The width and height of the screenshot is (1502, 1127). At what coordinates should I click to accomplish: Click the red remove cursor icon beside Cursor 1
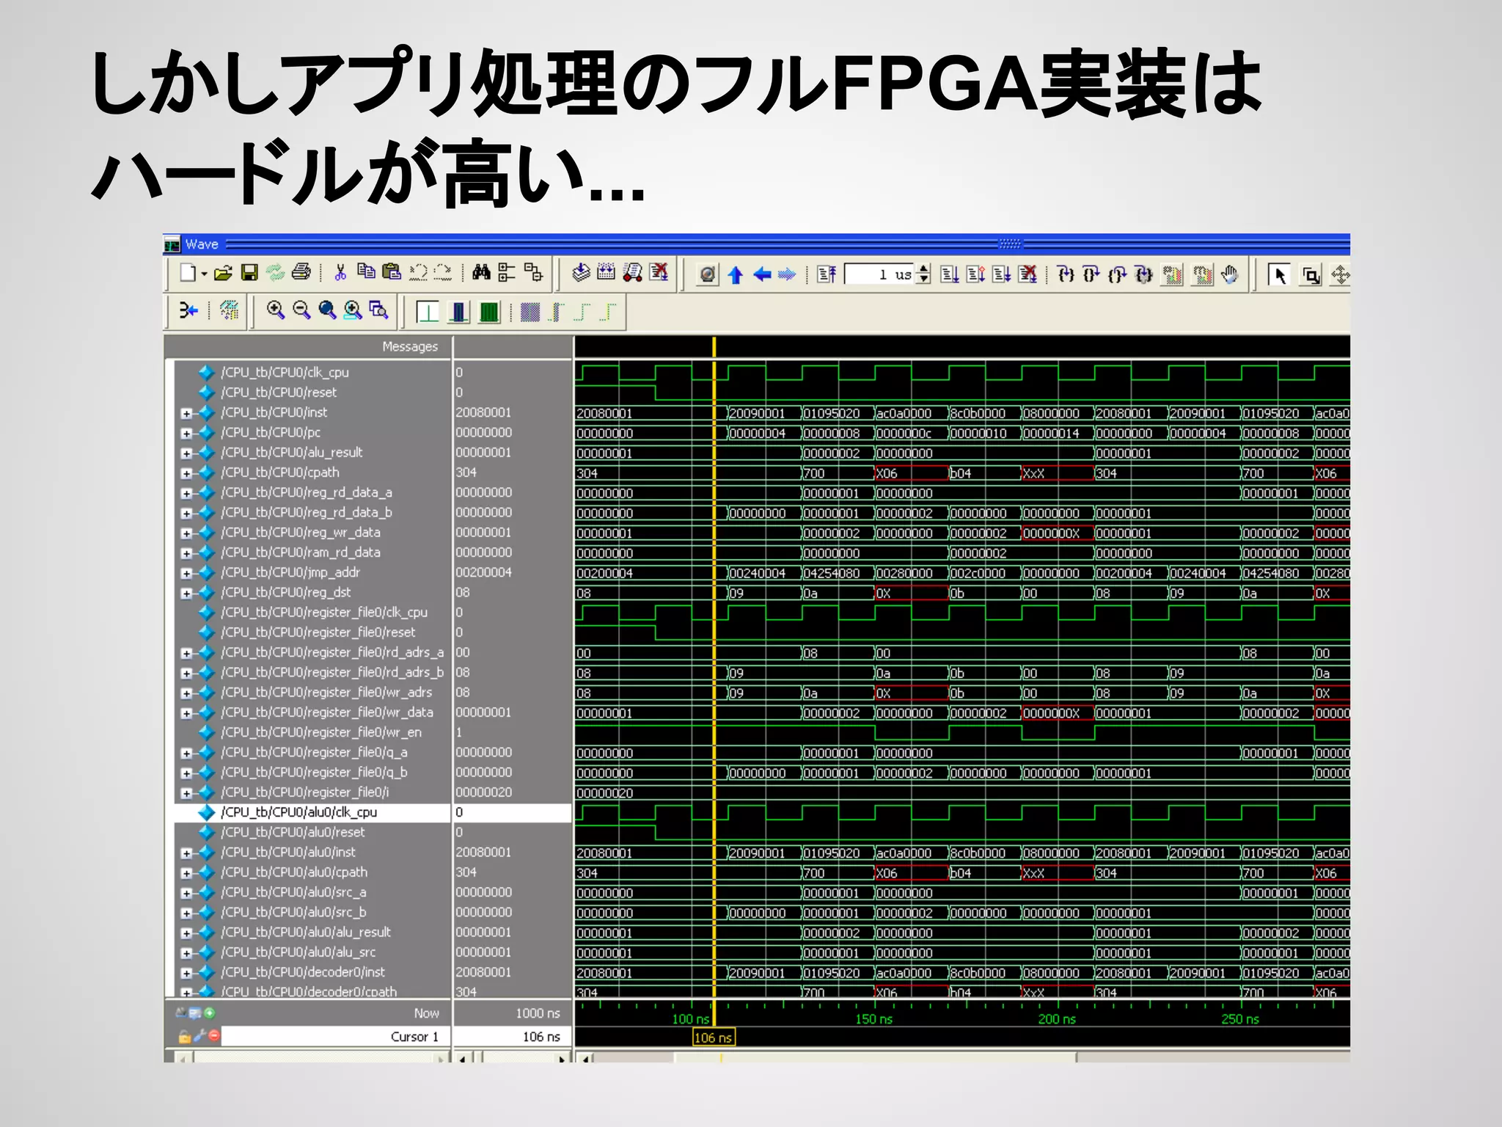pyautogui.click(x=213, y=1035)
